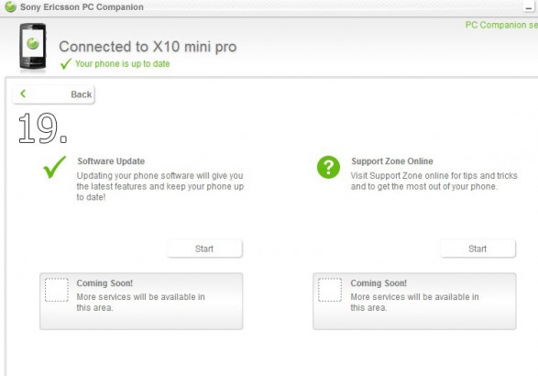Click the green back chevron arrow
Image resolution: width=538 pixels, height=376 pixels.
[23, 94]
